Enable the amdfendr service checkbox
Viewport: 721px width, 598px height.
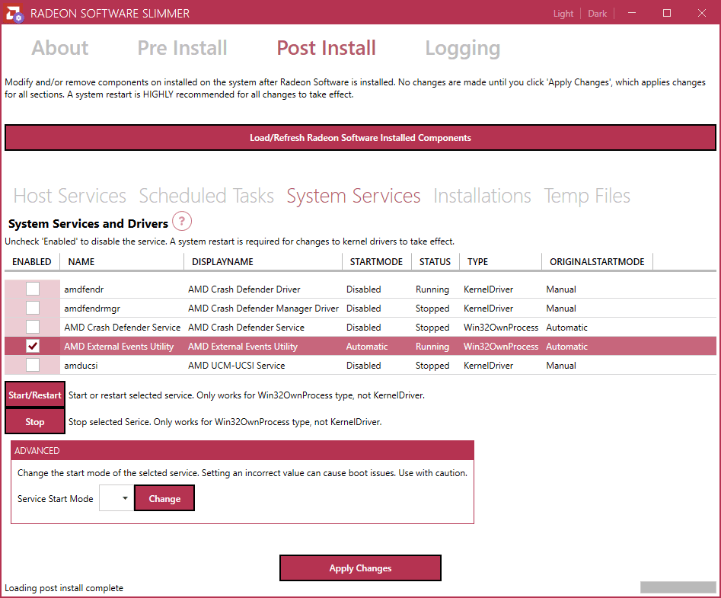pos(33,289)
